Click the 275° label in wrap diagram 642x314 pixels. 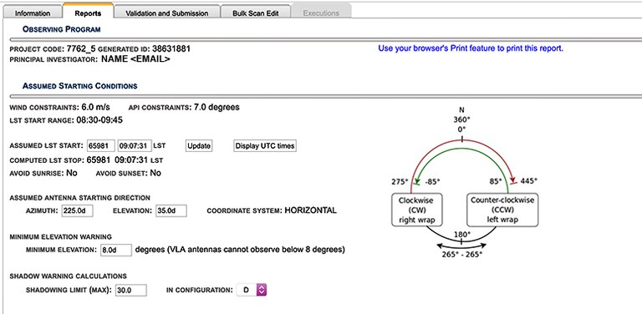400,181
